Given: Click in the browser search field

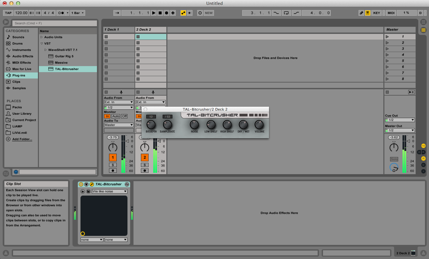Looking at the screenshot, I should pos(55,23).
